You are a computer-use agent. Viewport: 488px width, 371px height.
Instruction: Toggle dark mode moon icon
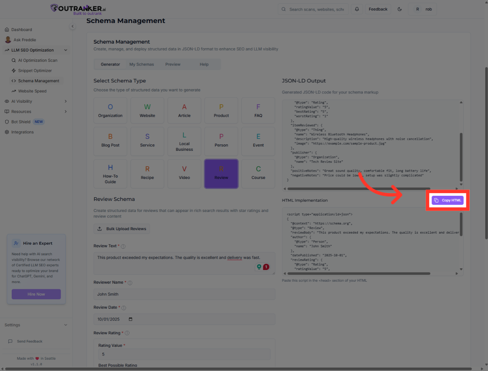coord(399,9)
